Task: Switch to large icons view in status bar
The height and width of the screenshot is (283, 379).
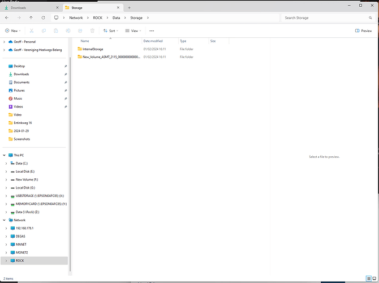Action: coord(374,278)
